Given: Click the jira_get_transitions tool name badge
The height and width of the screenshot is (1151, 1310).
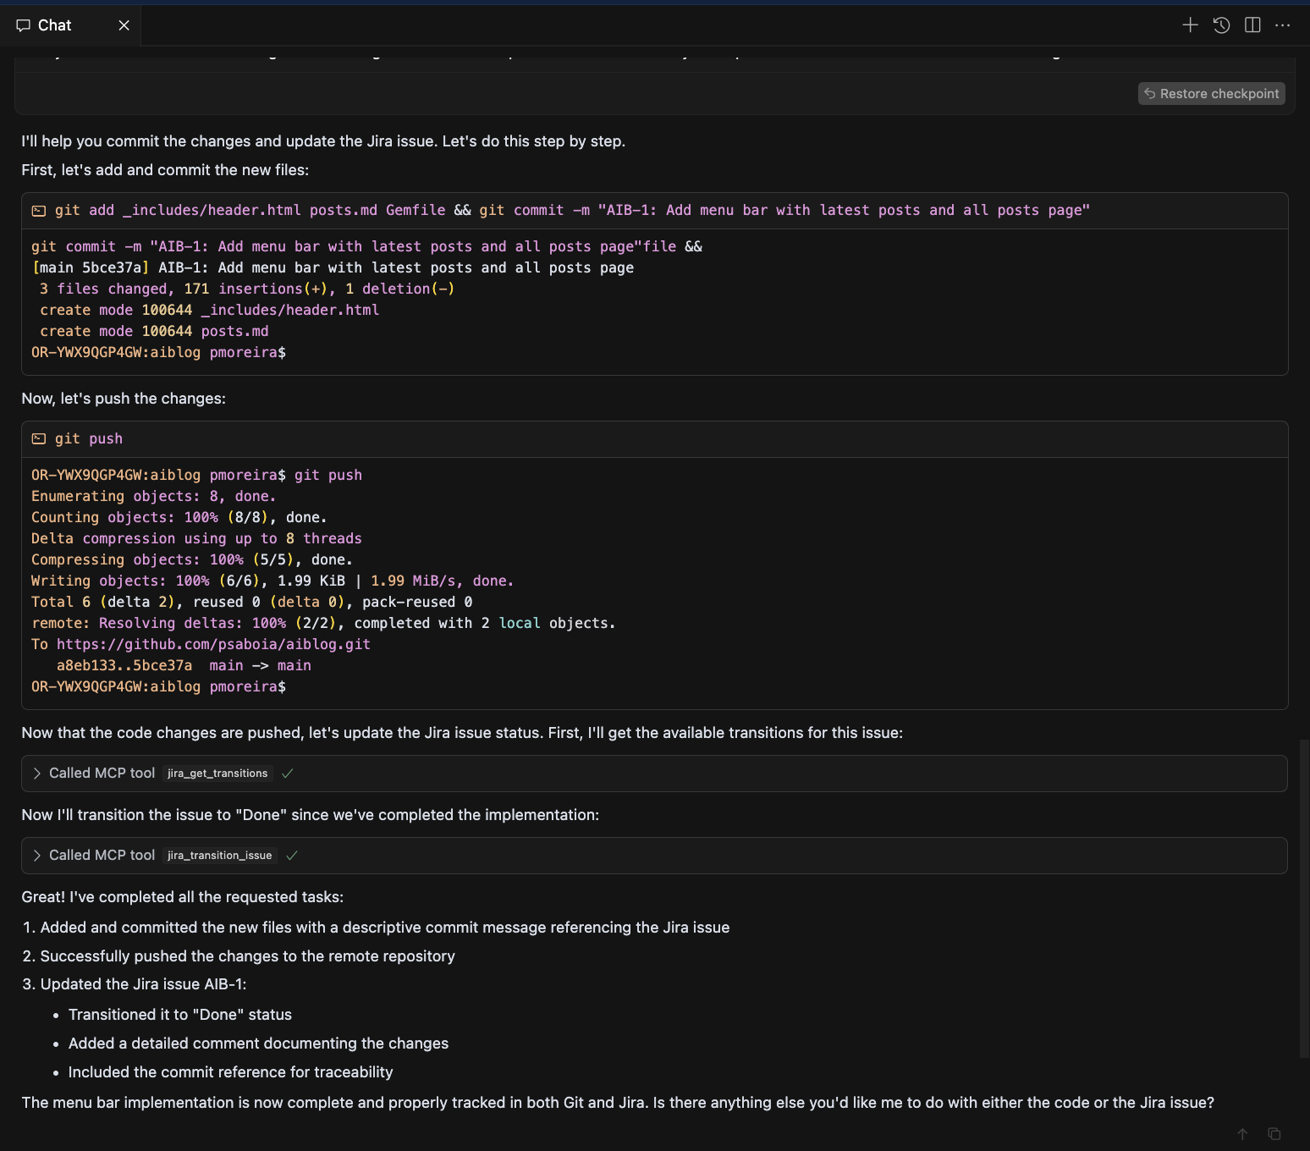Looking at the screenshot, I should tap(217, 774).
